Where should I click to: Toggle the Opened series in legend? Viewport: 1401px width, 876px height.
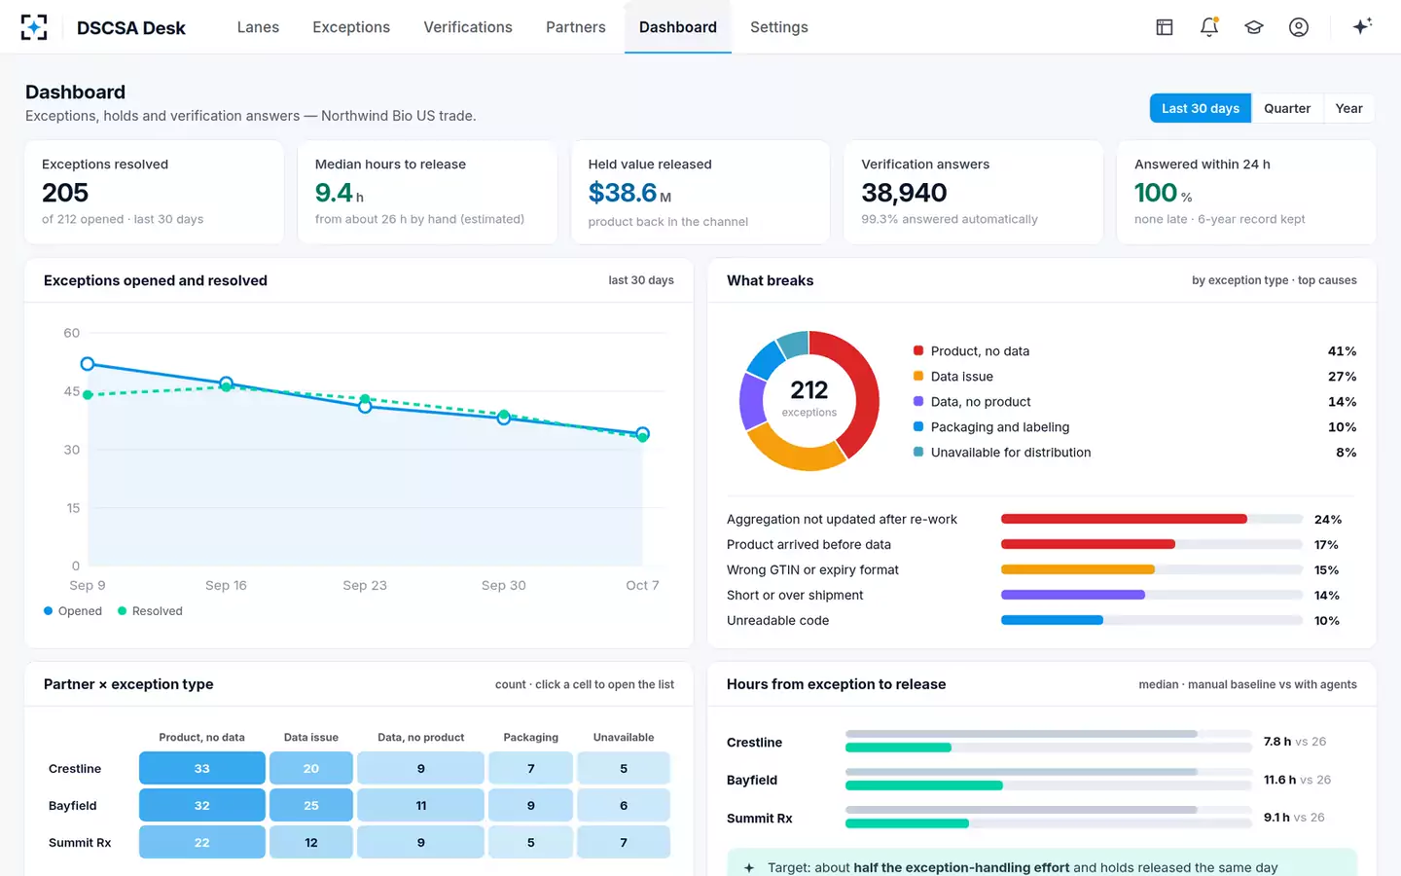[x=73, y=611]
